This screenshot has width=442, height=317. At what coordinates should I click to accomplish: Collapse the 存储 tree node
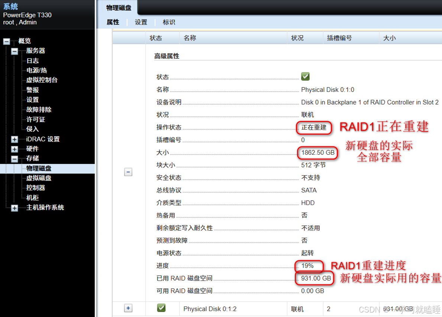[14, 159]
